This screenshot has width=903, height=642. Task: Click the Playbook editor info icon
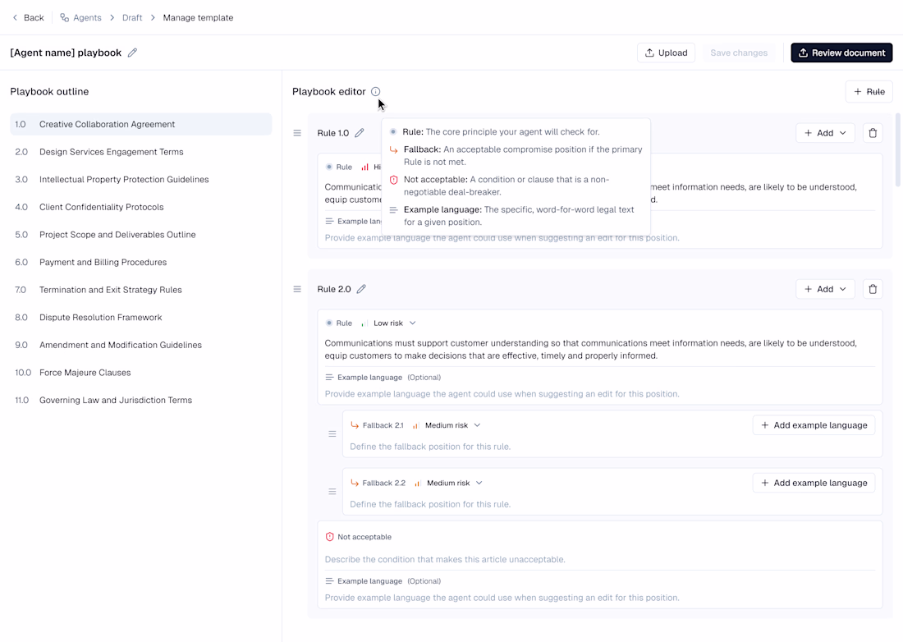point(375,92)
